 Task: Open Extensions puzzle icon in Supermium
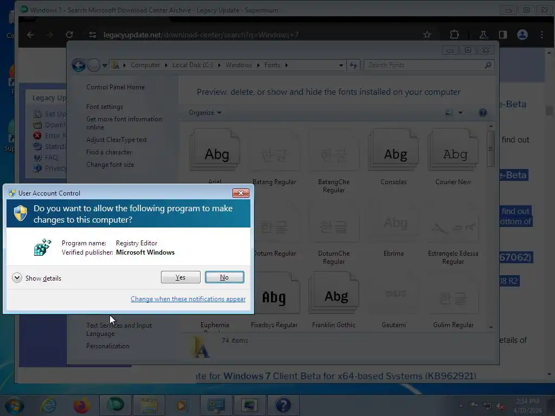pos(455,35)
